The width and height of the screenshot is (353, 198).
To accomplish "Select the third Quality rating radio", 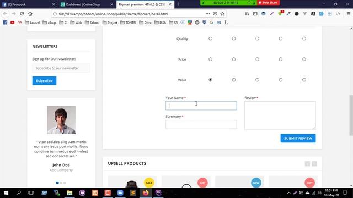I will (257, 38).
